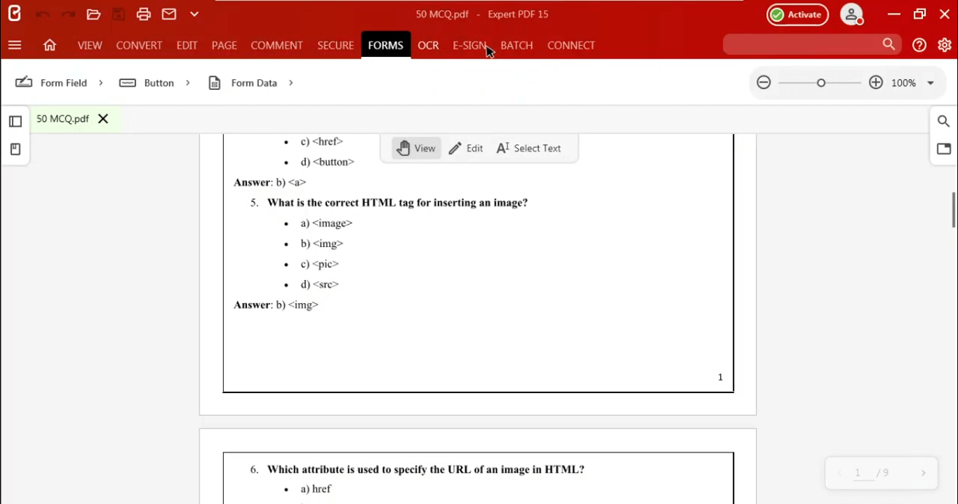Viewport: 958px width, 504px height.
Task: Click the zoom slider handle
Action: [x=821, y=83]
